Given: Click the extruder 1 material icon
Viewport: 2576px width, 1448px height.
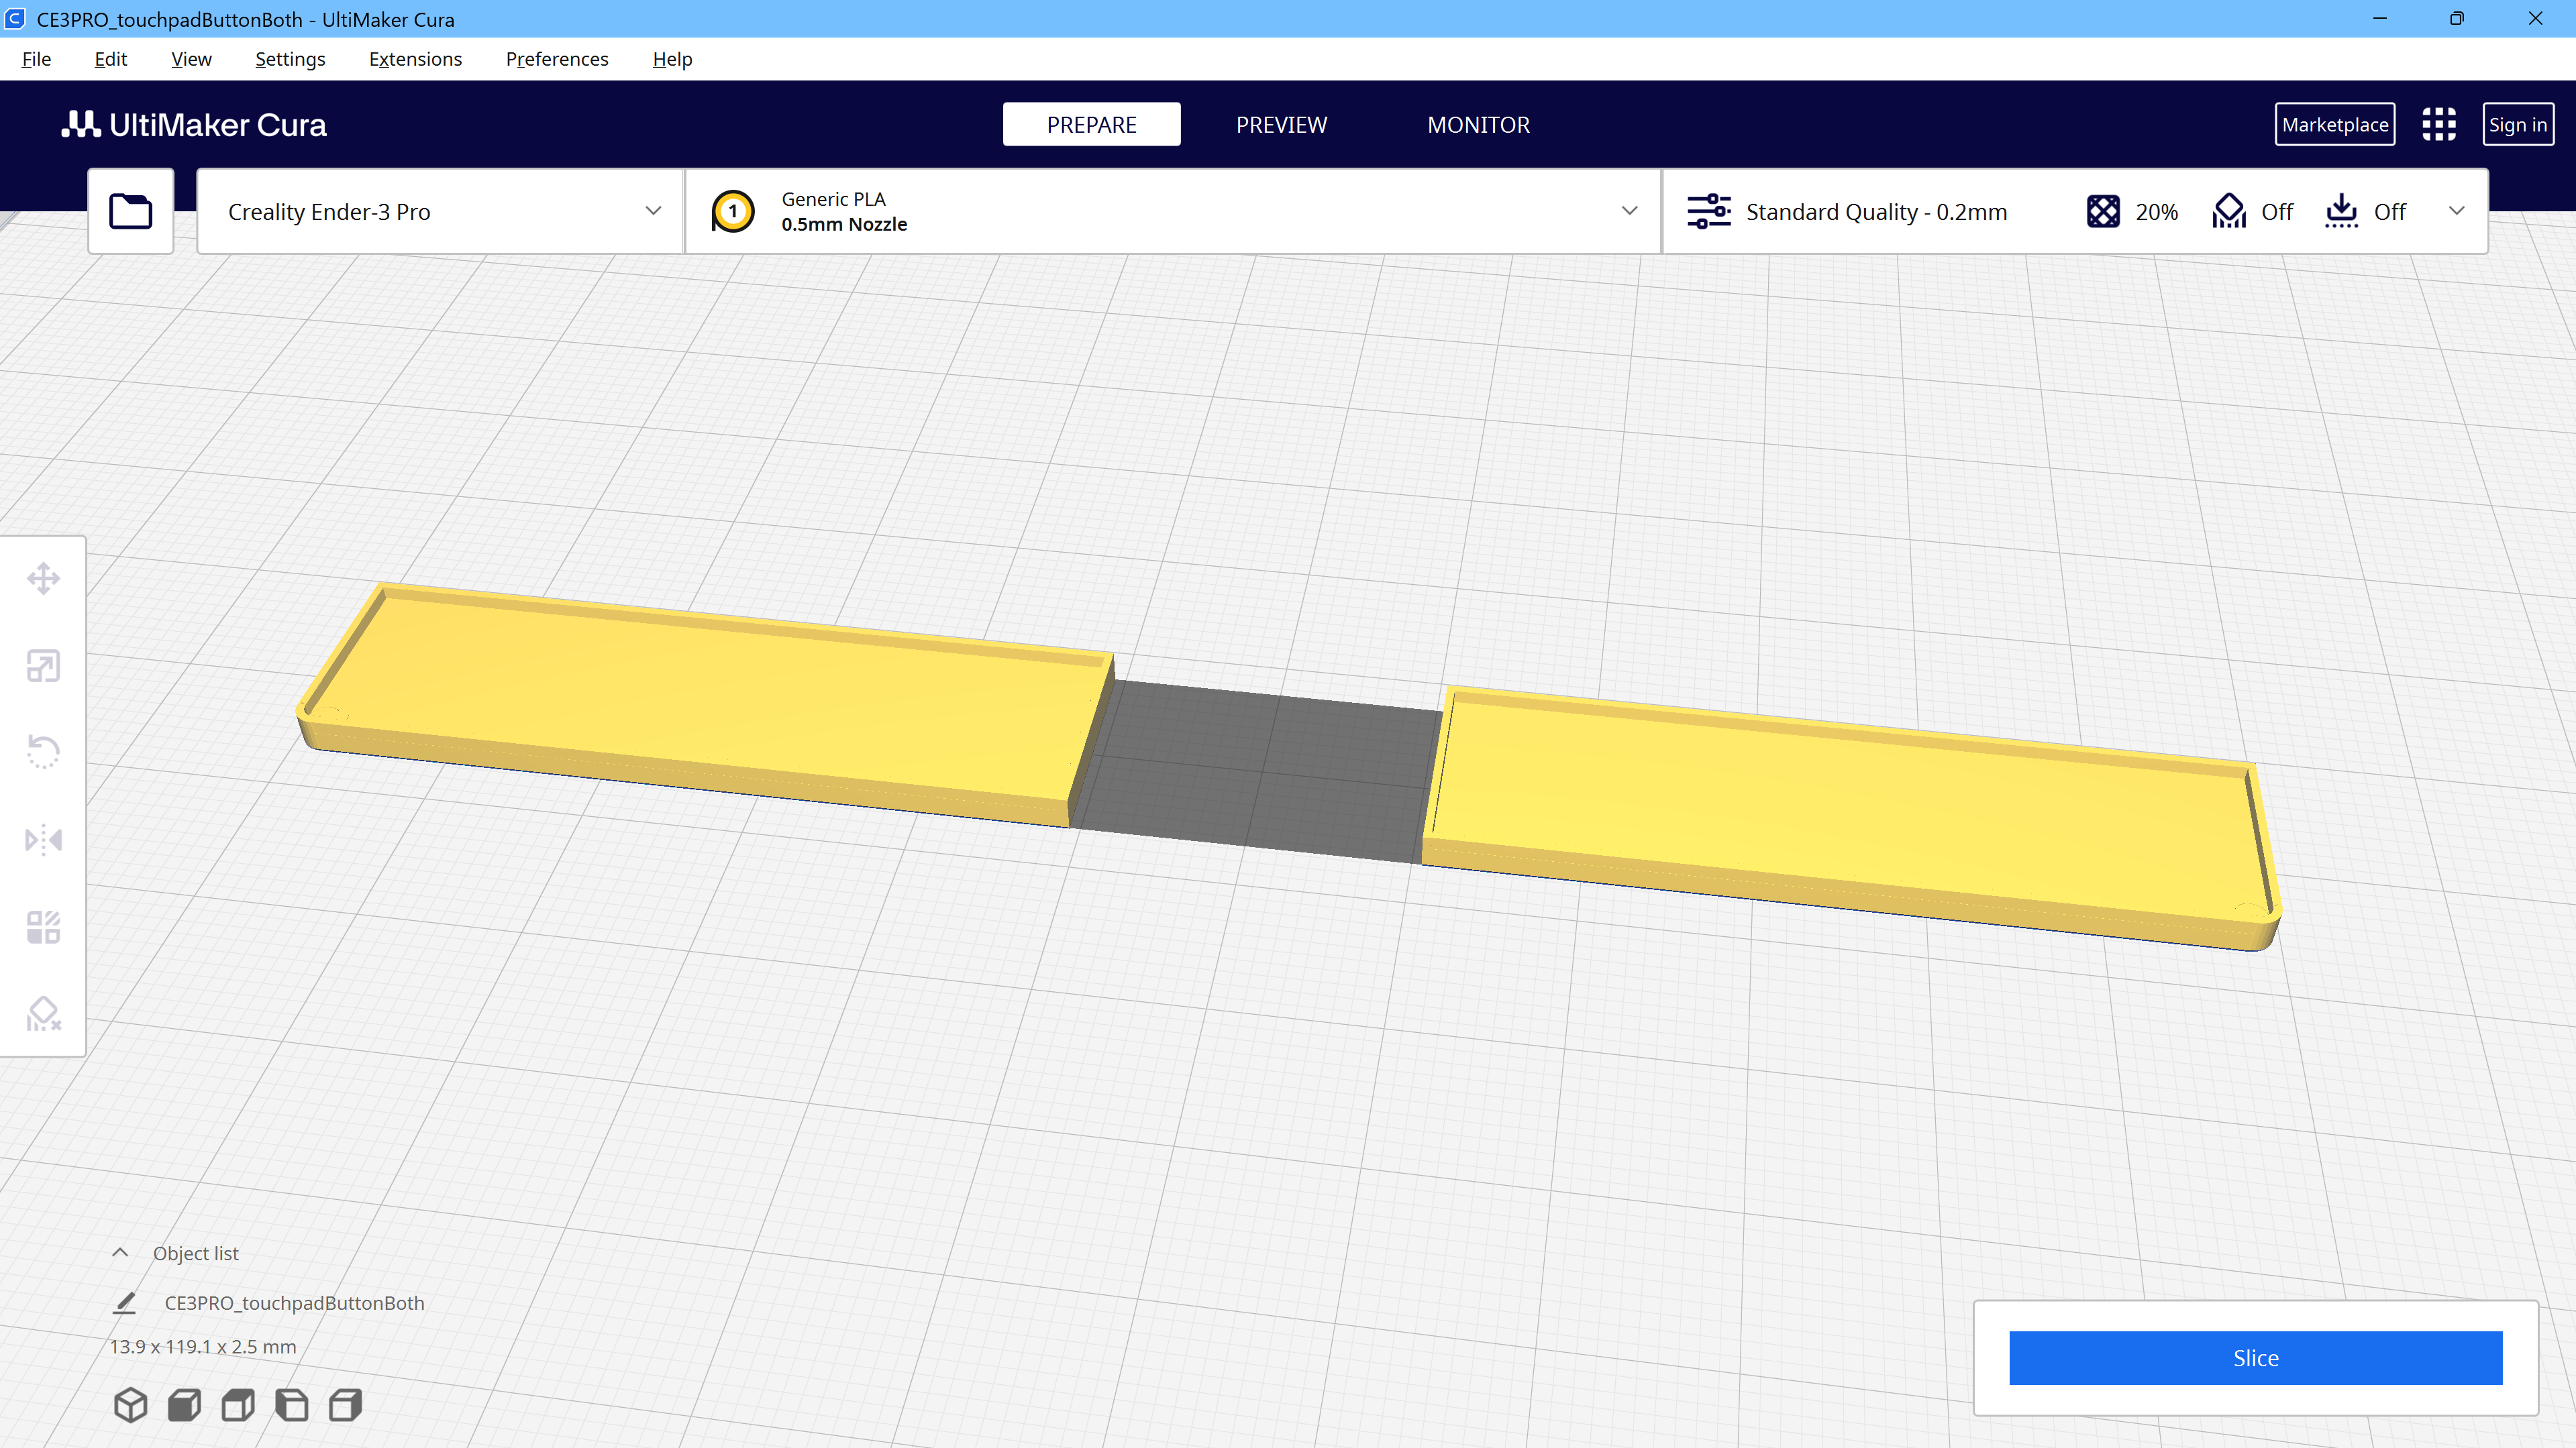Looking at the screenshot, I should 733,211.
